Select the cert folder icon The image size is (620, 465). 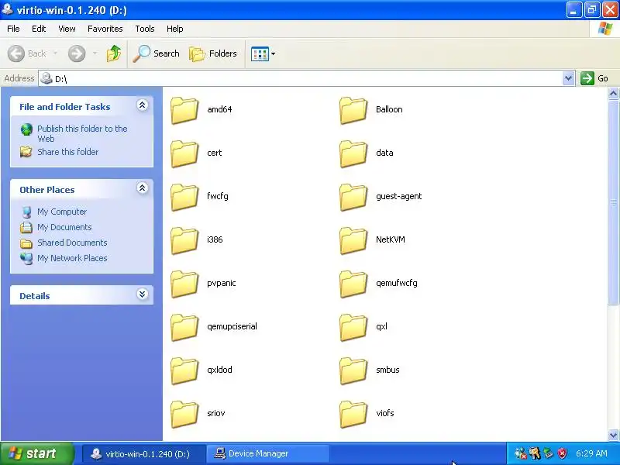point(184,153)
